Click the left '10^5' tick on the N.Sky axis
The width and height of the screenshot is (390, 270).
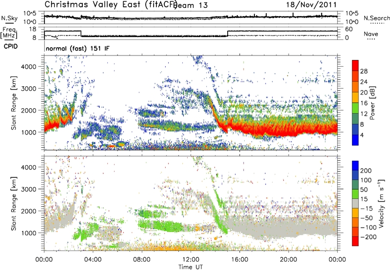point(30,14)
